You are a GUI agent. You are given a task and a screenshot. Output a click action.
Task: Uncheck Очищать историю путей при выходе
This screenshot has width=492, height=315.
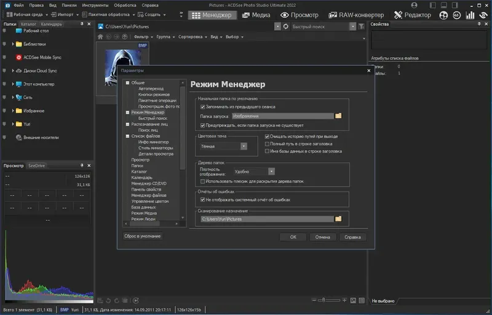[x=267, y=137]
